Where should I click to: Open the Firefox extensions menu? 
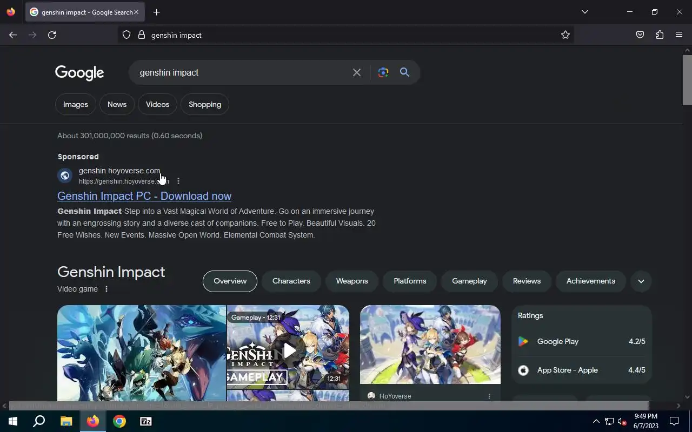(660, 35)
